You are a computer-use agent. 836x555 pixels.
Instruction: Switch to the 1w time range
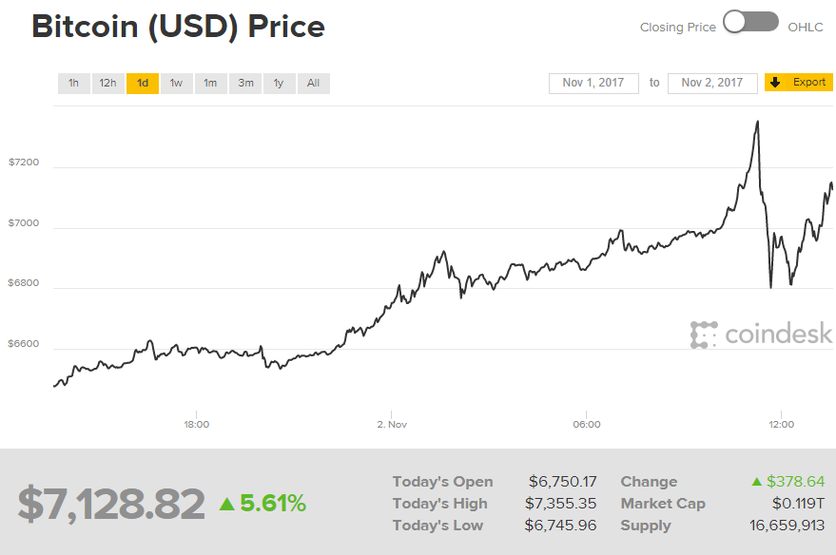click(x=176, y=83)
